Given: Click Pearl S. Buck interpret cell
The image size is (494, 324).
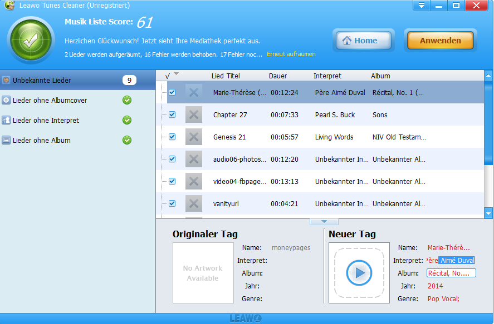Looking at the screenshot, I should coord(335,114).
